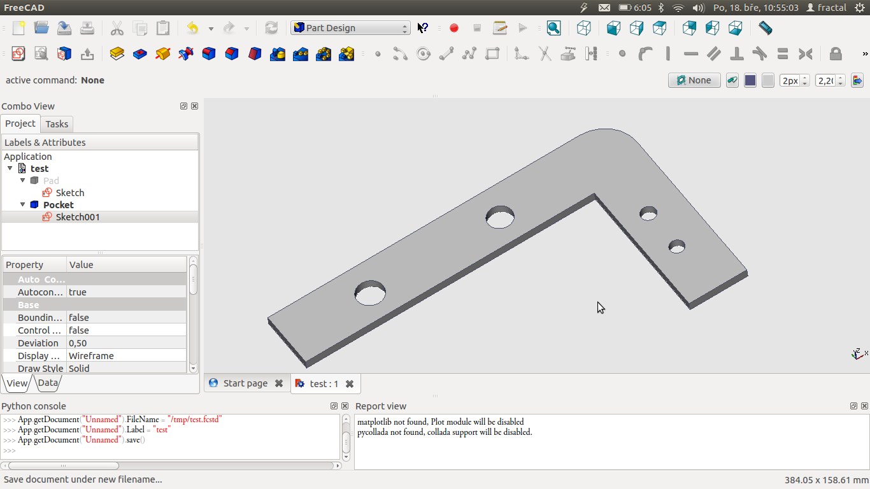Select the Chamfer tool icon
Viewport: 870px width, 489px height.
pyautogui.click(x=232, y=54)
